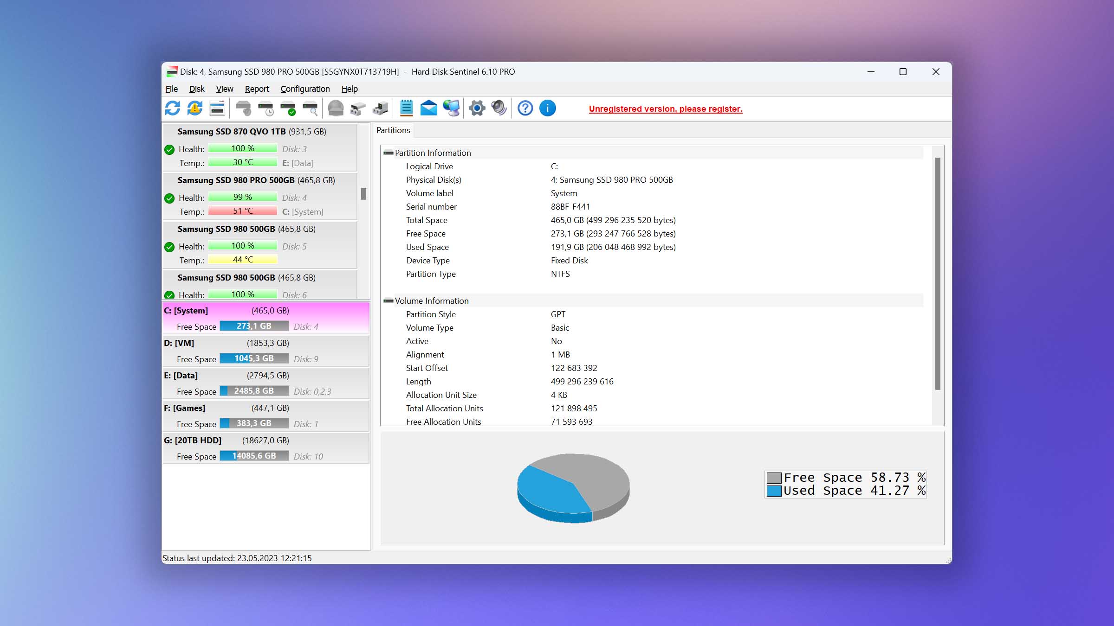Open the Disk menu
This screenshot has width=1114, height=626.
(x=197, y=89)
